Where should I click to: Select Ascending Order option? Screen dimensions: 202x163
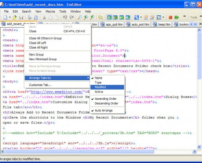107,99
